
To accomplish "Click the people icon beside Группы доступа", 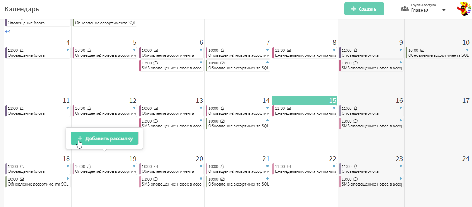I will [x=405, y=9].
